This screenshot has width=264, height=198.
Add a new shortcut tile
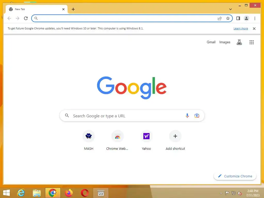[x=175, y=140]
